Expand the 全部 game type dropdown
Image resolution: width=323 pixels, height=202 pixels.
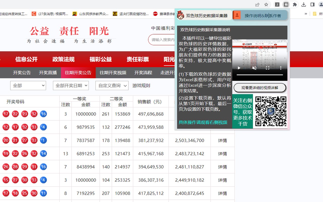point(28,86)
